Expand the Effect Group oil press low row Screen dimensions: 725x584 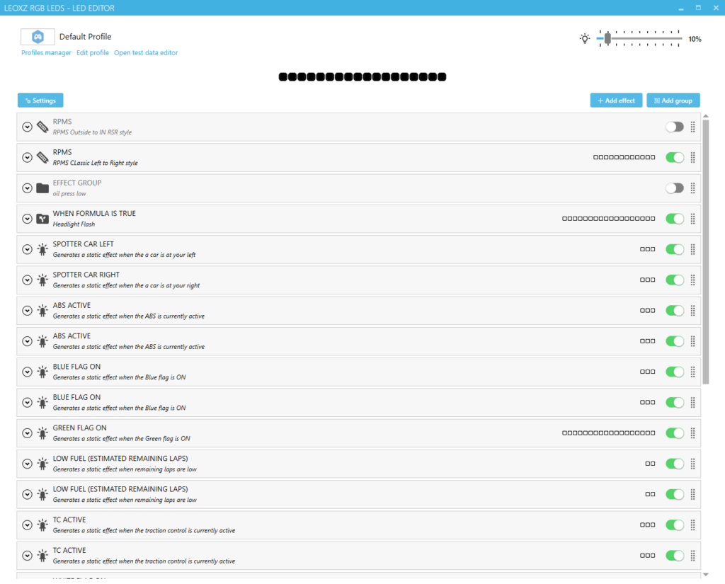(27, 188)
